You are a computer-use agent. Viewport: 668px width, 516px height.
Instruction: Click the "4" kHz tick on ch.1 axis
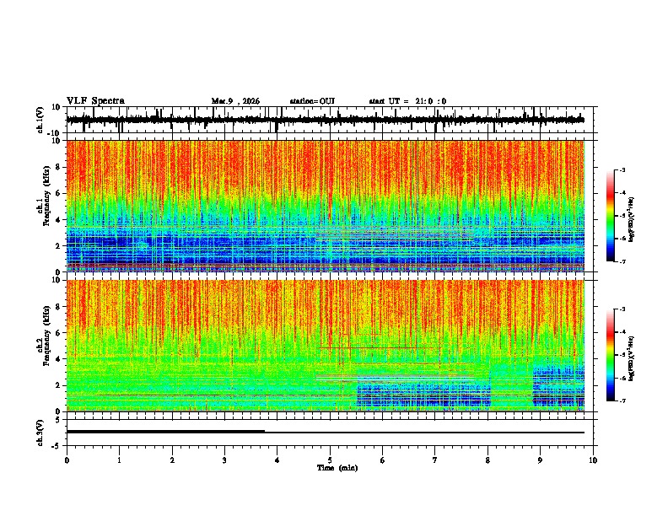(58, 220)
